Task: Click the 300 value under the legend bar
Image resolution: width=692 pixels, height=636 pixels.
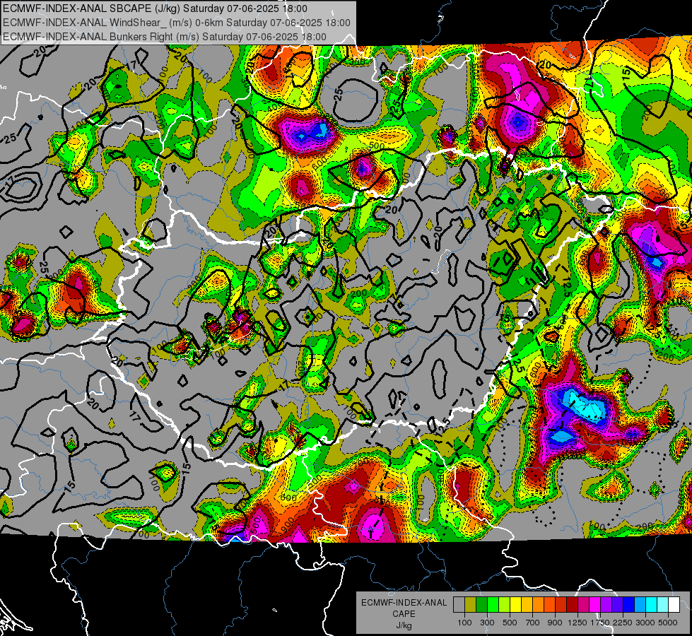Action: tap(487, 623)
